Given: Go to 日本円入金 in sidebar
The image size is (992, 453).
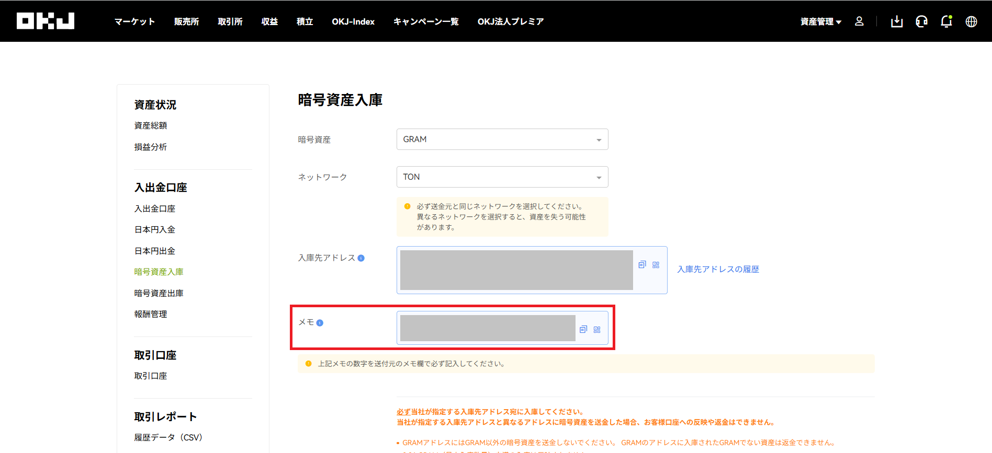Looking at the screenshot, I should pos(155,229).
